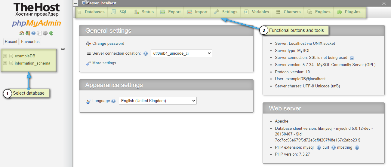This screenshot has height=167, width=391.
Task: Click the log out door icon
Action: [x=28, y=33]
